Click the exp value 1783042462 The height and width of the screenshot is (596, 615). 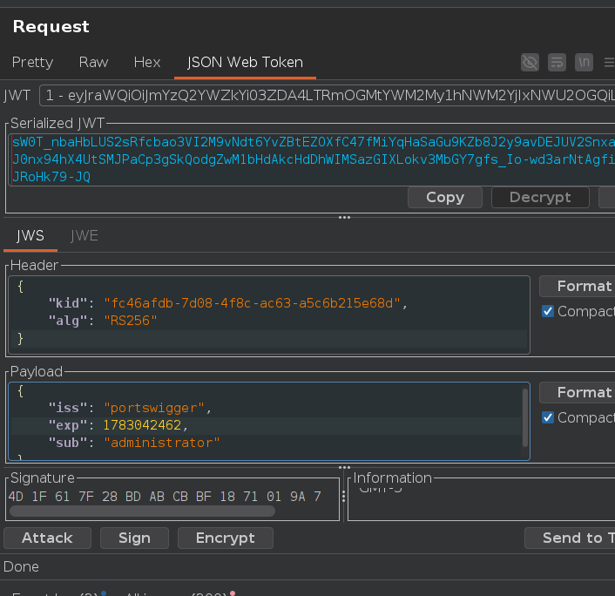[142, 425]
